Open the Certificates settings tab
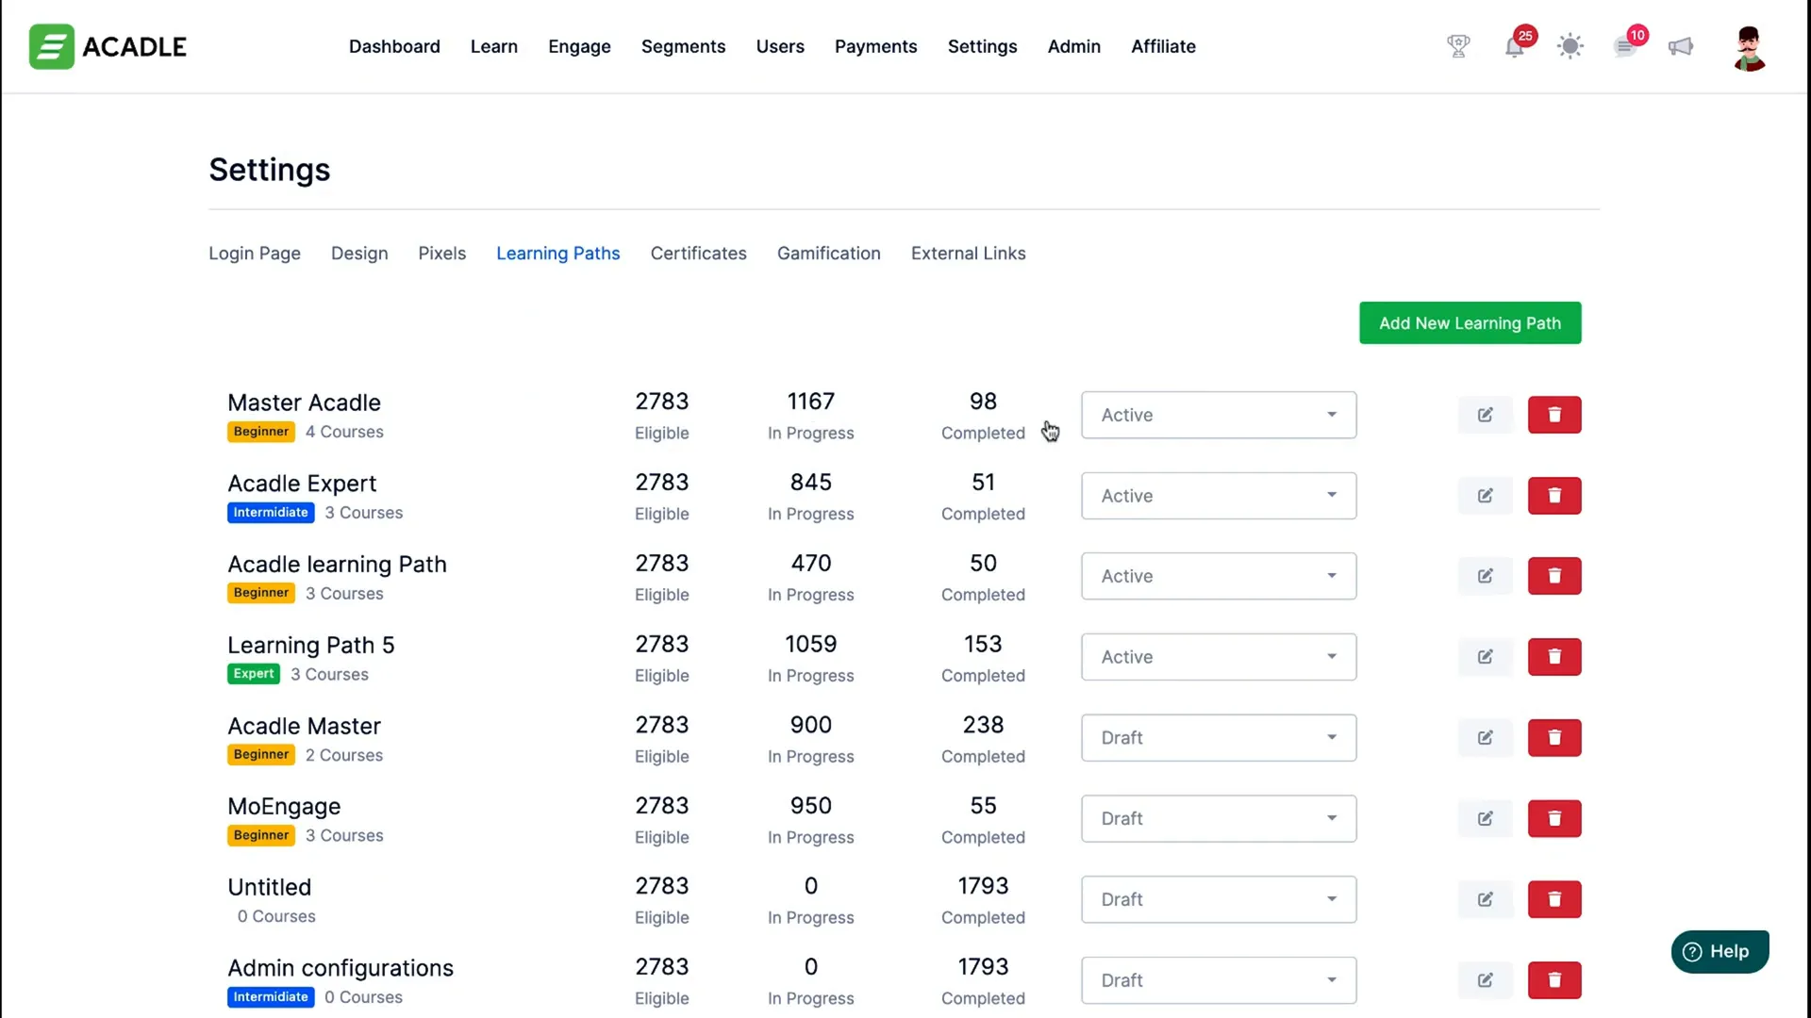The width and height of the screenshot is (1811, 1018). click(698, 254)
